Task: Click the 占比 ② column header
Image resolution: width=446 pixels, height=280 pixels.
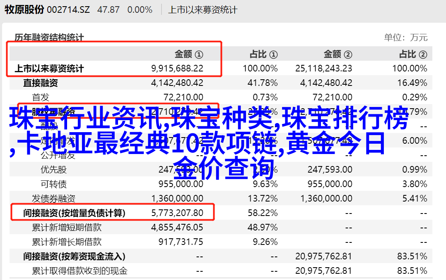Action: pos(413,54)
